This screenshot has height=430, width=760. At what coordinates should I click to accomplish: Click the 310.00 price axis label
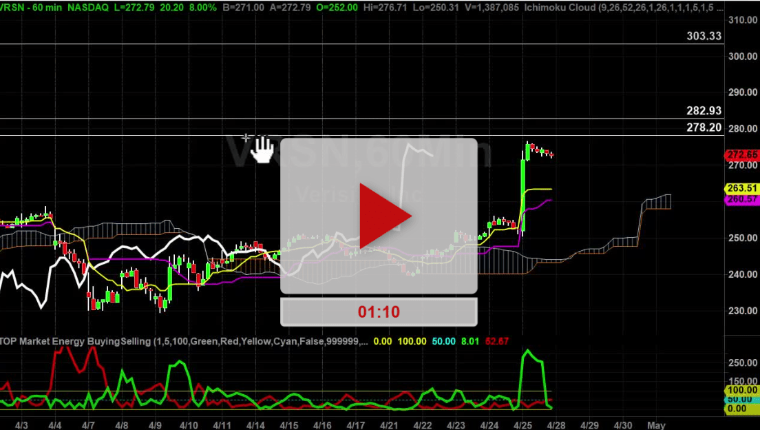click(743, 20)
